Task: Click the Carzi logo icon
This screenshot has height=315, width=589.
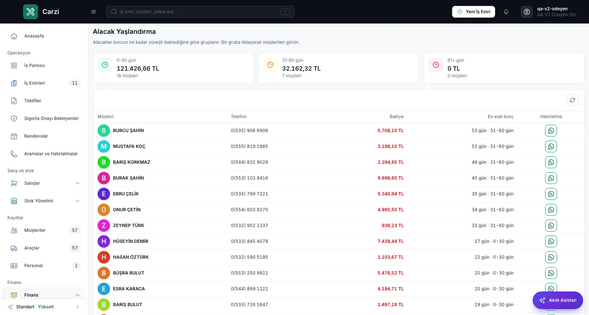Action: 31,12
